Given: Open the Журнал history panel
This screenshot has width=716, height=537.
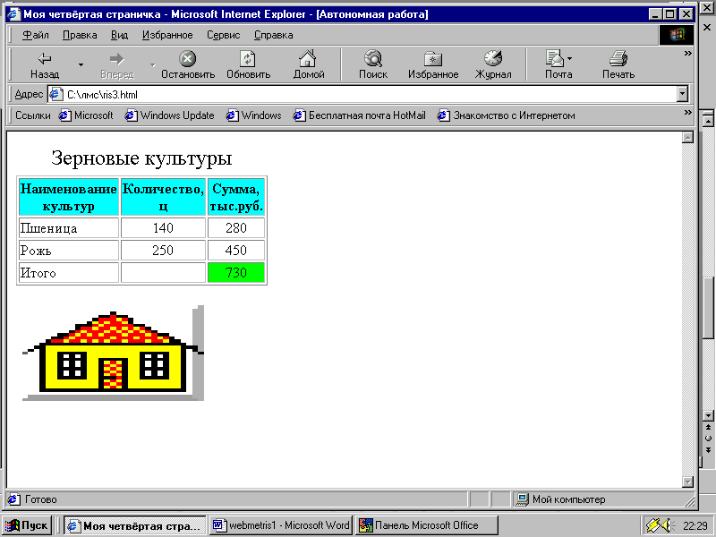Looking at the screenshot, I should point(493,64).
